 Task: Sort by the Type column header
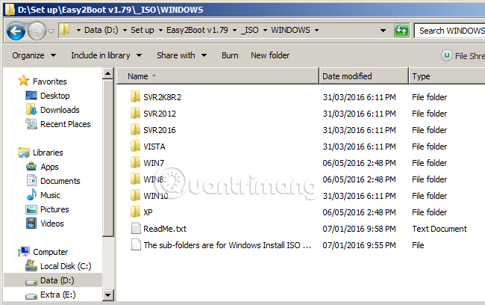coord(447,76)
